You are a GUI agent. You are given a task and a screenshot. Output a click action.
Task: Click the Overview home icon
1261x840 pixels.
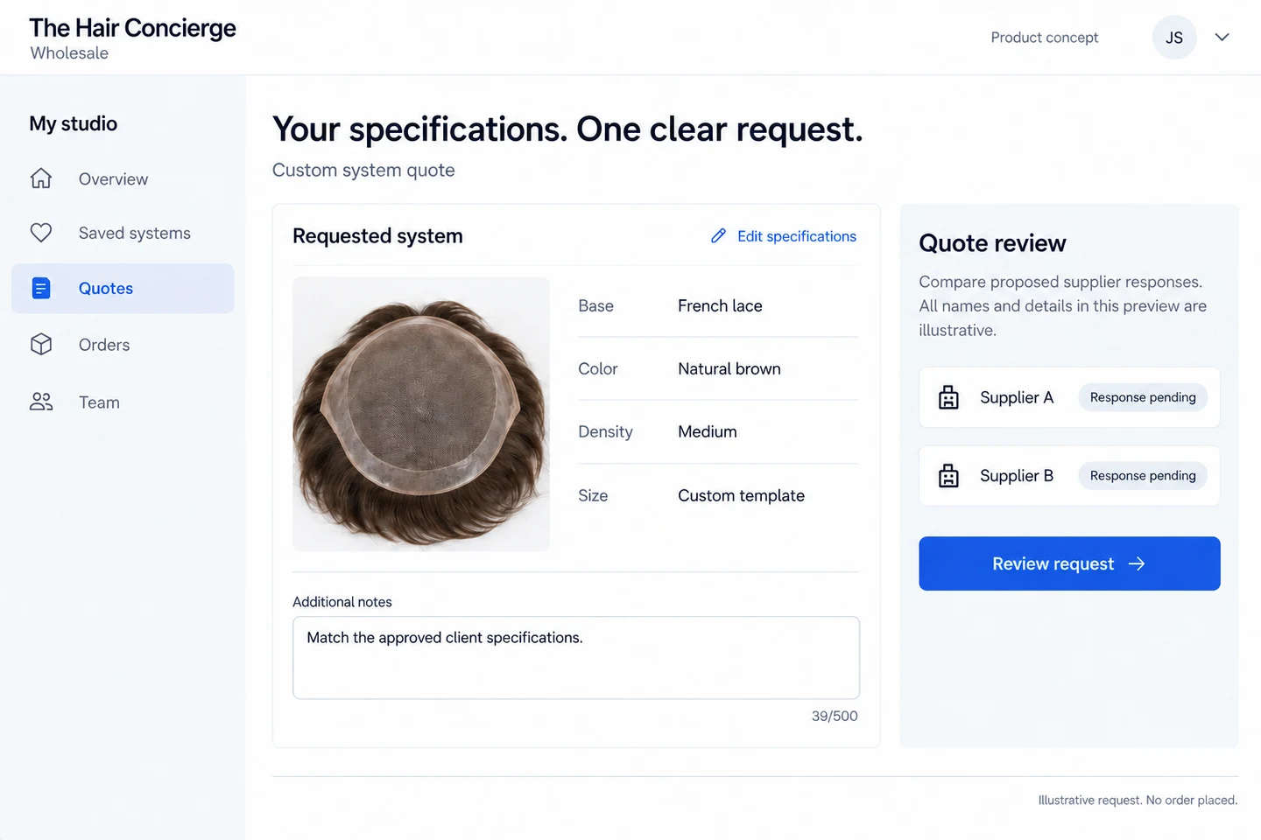[x=41, y=178]
